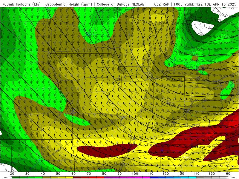Select the dark blue 110-115 kt legend swatch
This screenshot has width=239, height=179.
(x=154, y=178)
